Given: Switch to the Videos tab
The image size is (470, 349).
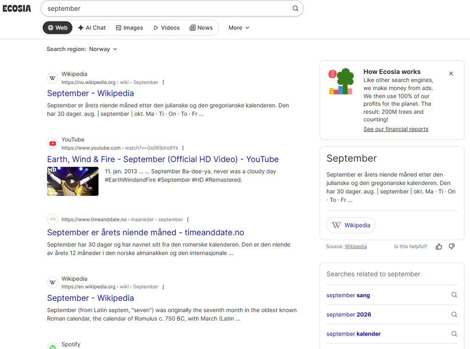Looking at the screenshot, I should 167,28.
